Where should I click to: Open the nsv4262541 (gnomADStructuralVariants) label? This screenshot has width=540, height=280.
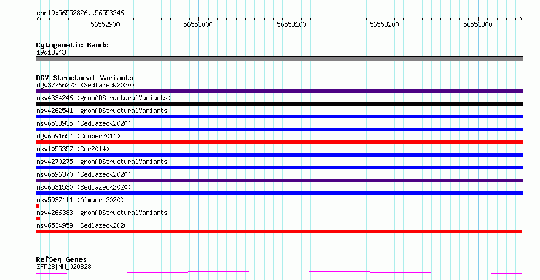click(104, 111)
